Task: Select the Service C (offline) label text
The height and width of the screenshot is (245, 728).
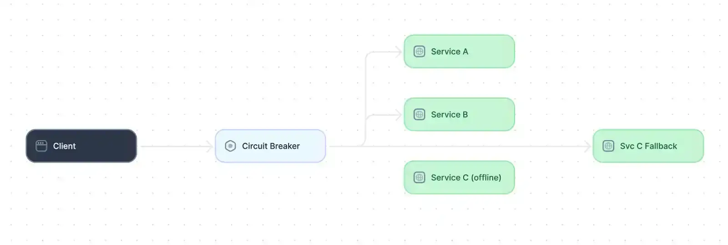Action: click(466, 178)
